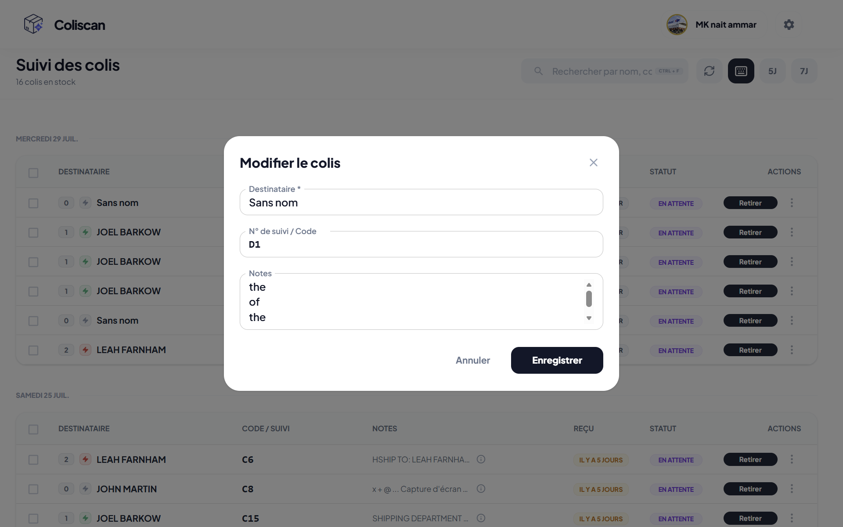
Task: Click the N° de suivi / Code field
Action: click(x=421, y=244)
